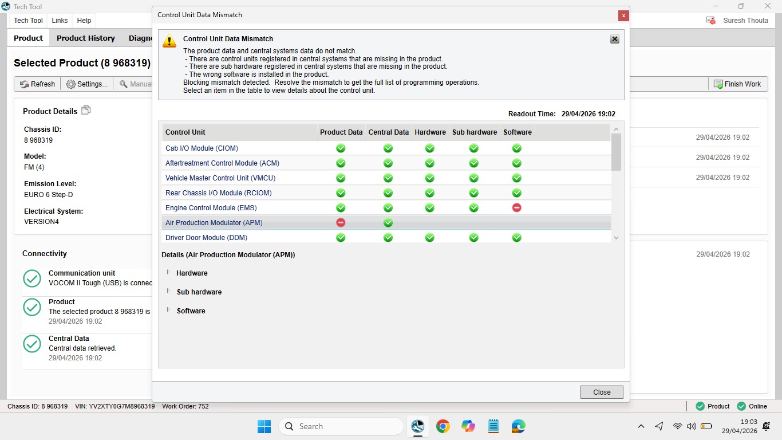Select the Engine Control Module (EMS) row
The width and height of the screenshot is (782, 440).
click(386, 207)
